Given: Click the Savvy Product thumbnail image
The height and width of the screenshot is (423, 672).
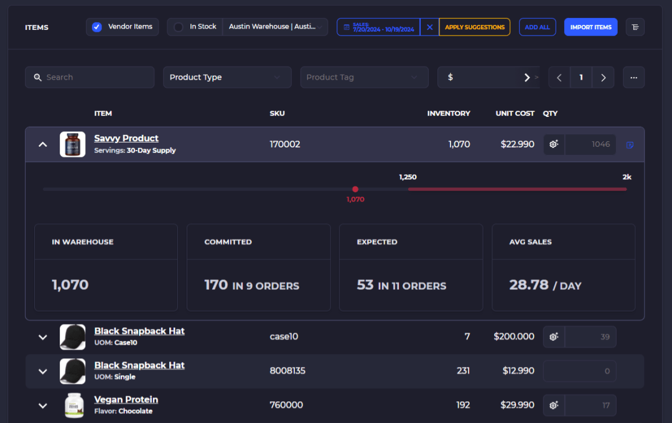Looking at the screenshot, I should [72, 144].
